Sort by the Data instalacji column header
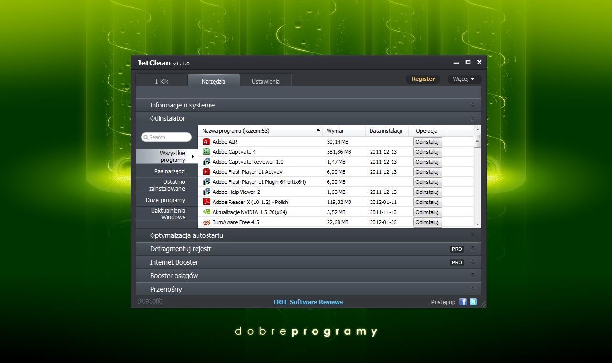 (387, 131)
